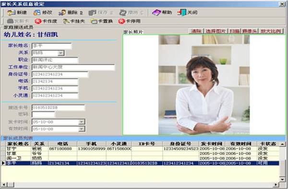Viewport: 288px width, 189px height.
Task: Click the 手机 column header in the table
Action: point(92,144)
